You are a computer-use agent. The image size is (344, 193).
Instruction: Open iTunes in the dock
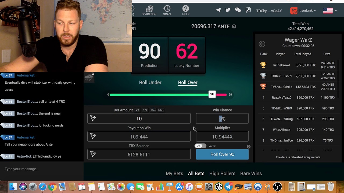point(189,187)
